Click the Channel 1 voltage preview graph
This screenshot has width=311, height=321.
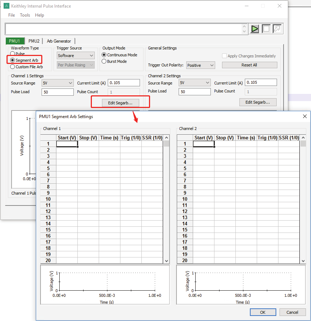click(105, 285)
